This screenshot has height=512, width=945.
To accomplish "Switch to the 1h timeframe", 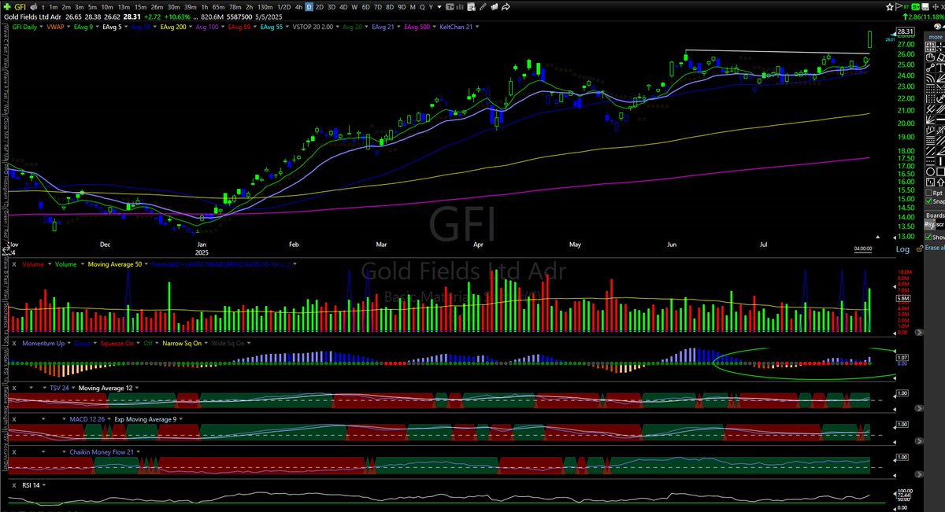I will click(205, 6).
